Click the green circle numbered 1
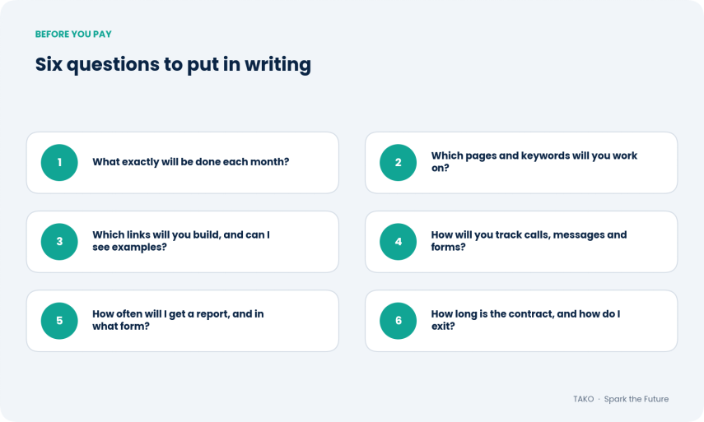This screenshot has height=422, width=704. tap(59, 162)
